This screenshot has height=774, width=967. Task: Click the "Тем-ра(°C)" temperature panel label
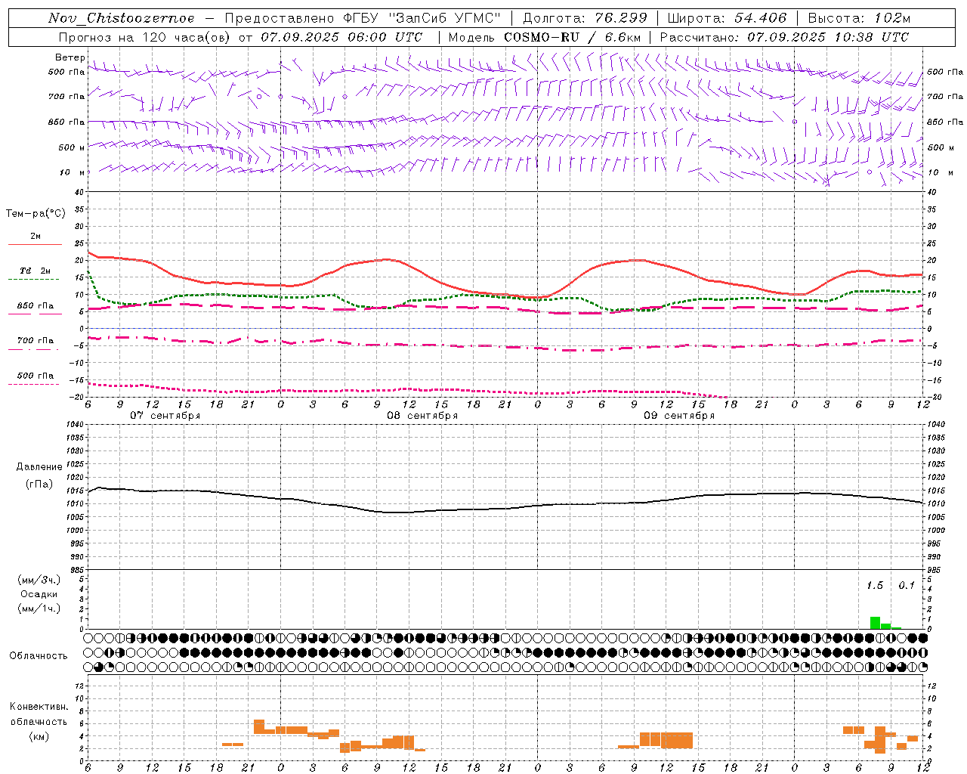[36, 214]
